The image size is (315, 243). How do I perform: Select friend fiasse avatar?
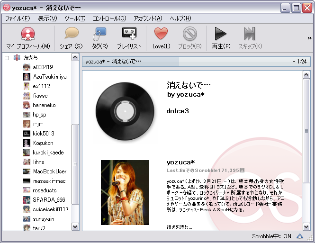pyautogui.click(x=27, y=96)
